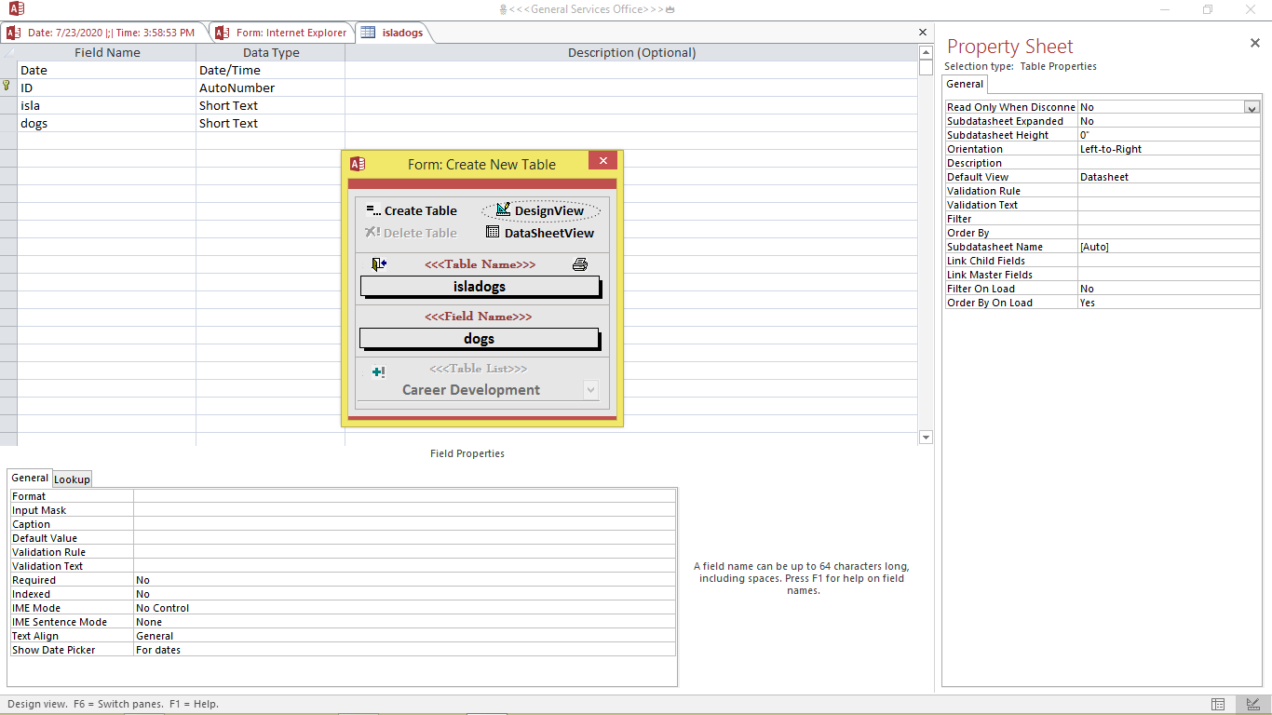This screenshot has width=1272, height=715.
Task: Click the exit door icon beside Table Name
Action: [378, 264]
